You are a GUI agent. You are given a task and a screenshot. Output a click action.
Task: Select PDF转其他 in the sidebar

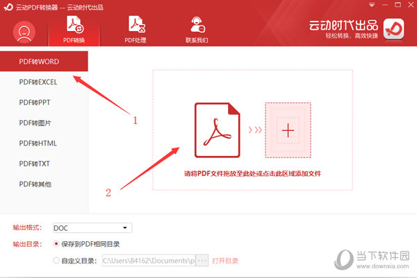44,184
